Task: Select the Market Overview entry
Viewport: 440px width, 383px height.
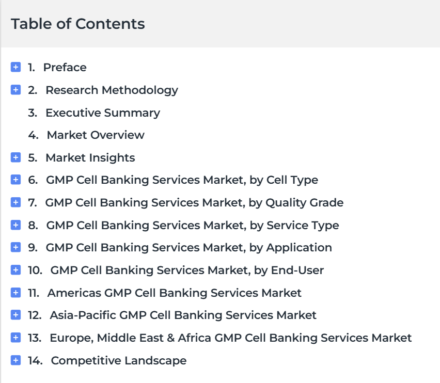Action: [96, 135]
